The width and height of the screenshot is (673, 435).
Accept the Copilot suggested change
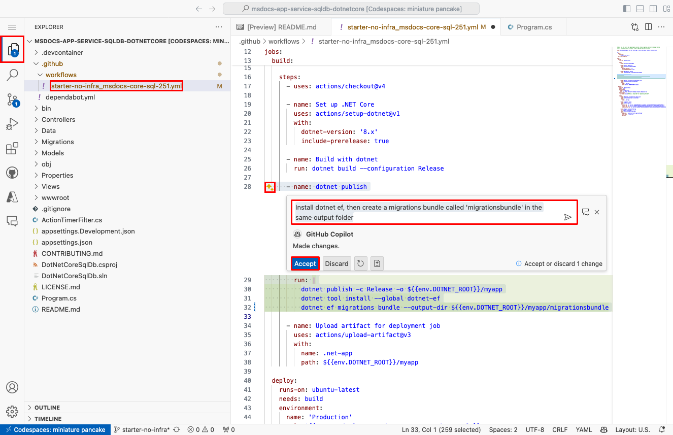tap(305, 263)
